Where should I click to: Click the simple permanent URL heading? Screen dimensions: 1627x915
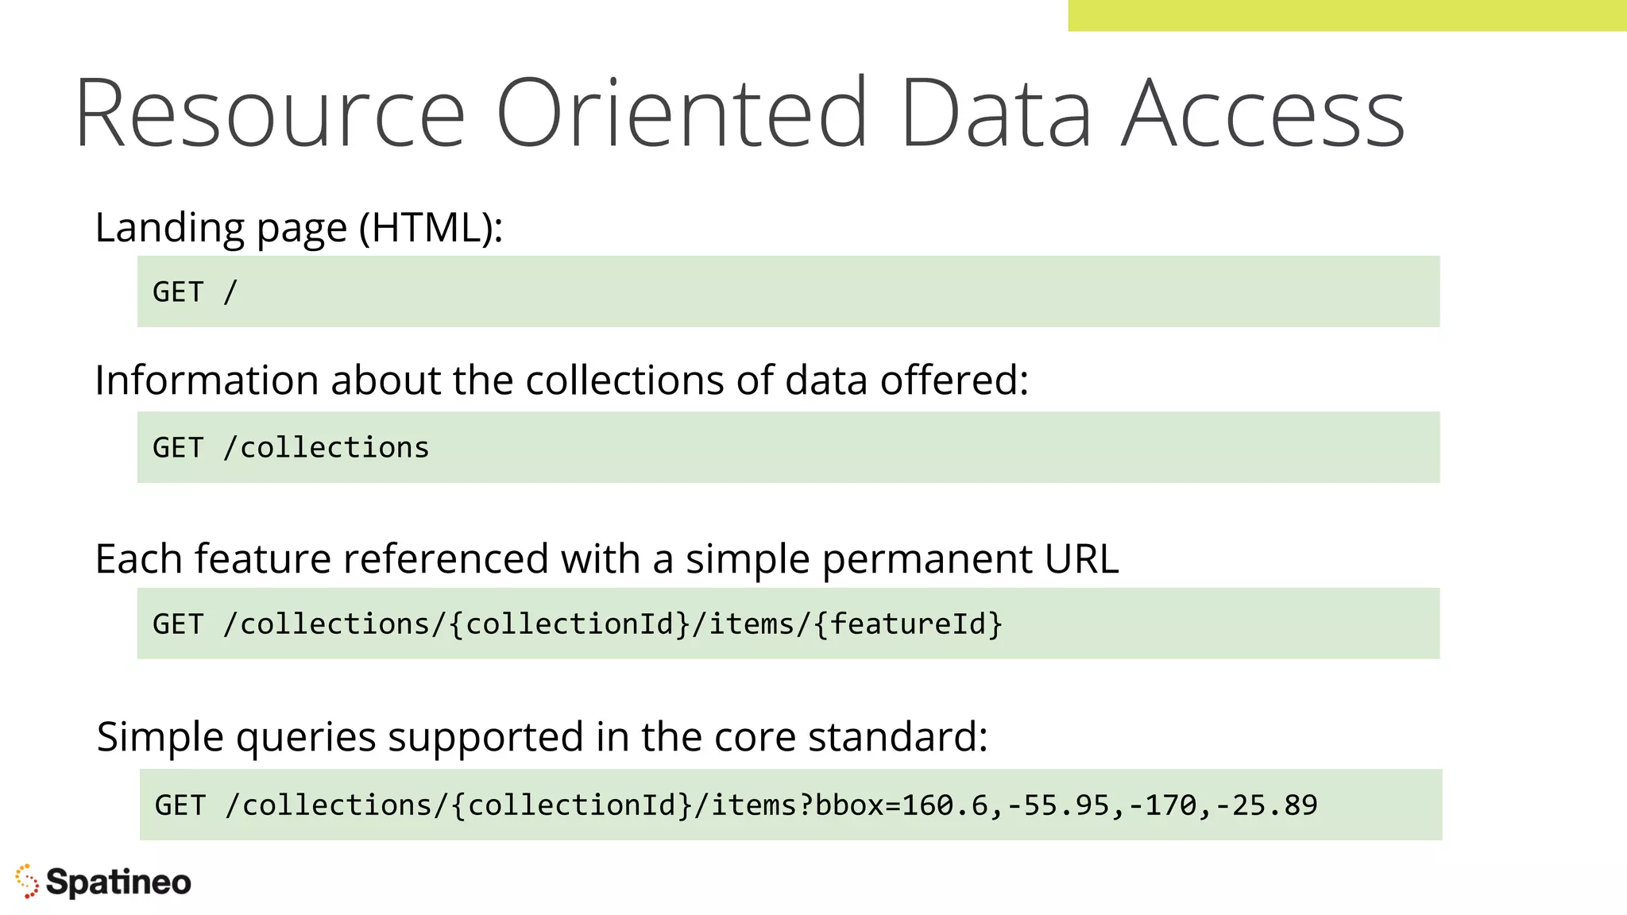click(607, 559)
